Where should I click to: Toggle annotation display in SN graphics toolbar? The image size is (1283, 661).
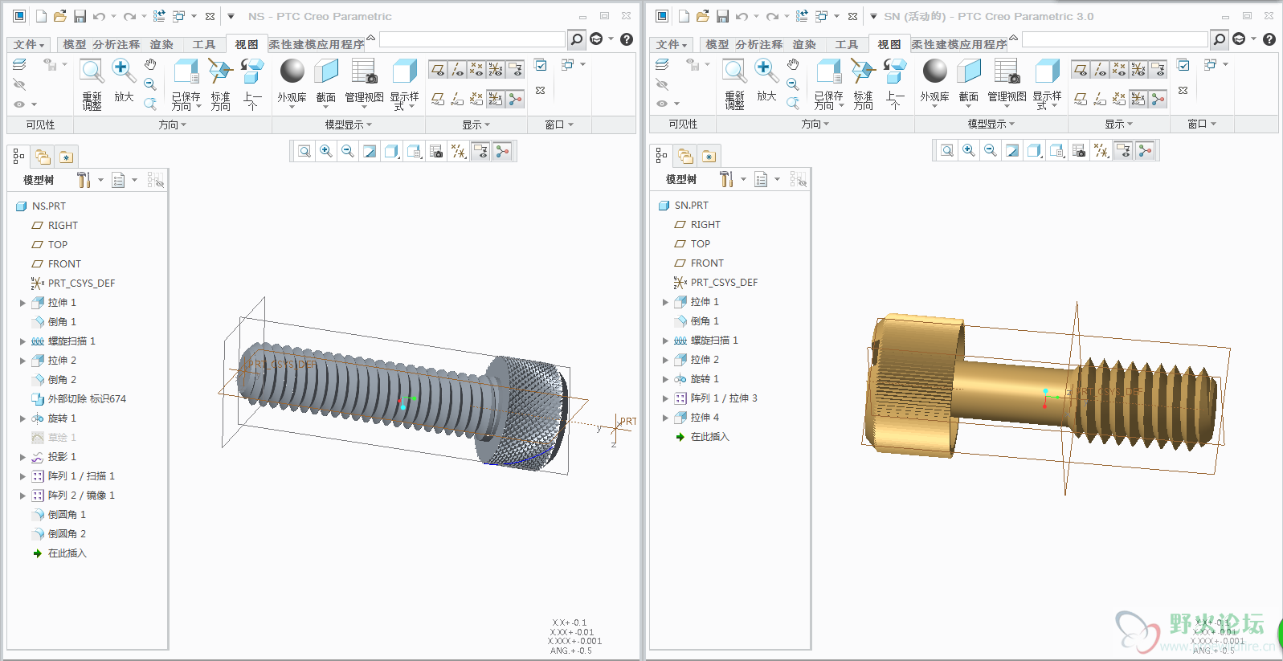(1123, 150)
